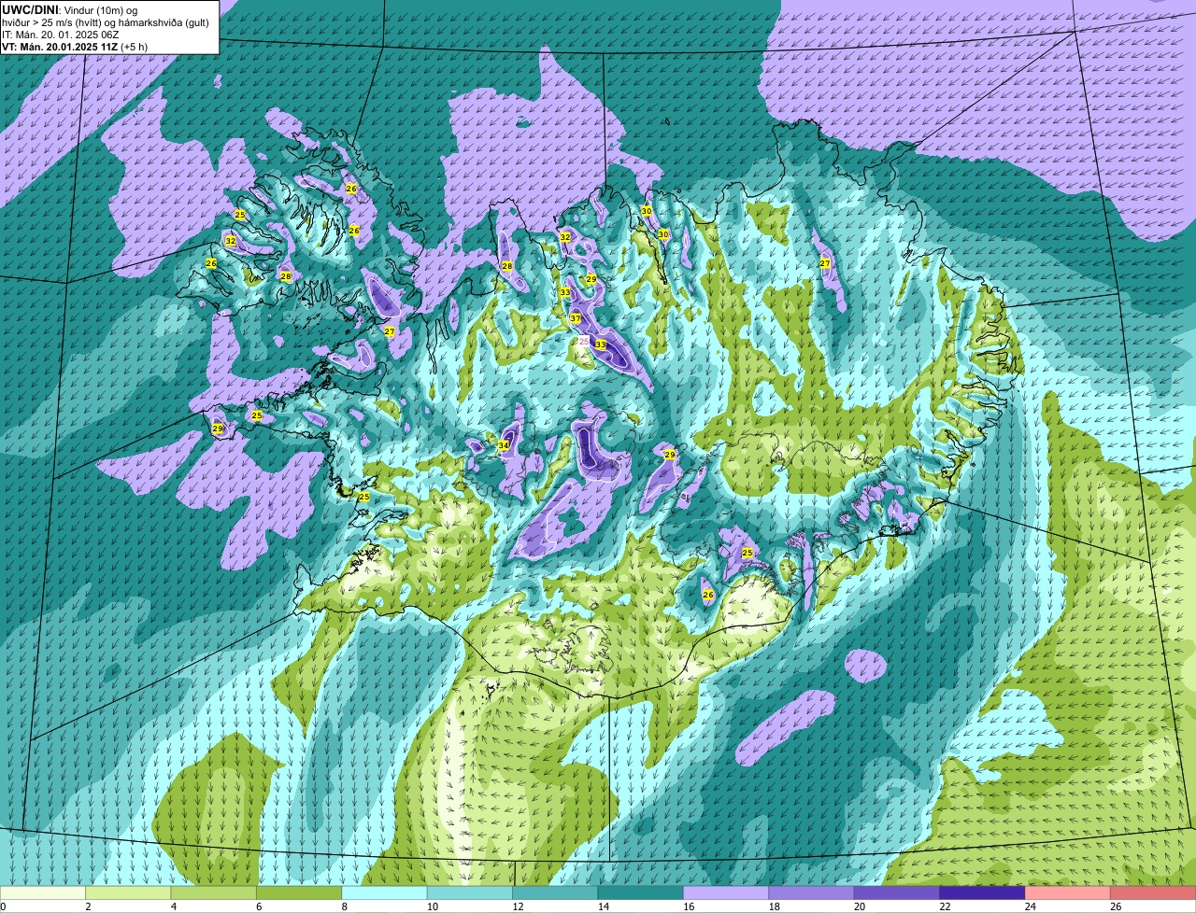Click 'VT: Mán. 20.01.2025 11Z (+5 h)' text
Screen dimensions: 1196x913
[75, 47]
